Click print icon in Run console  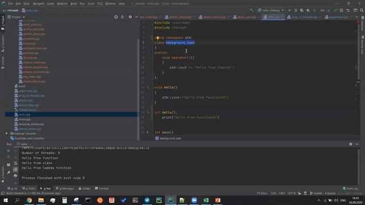click(x=15, y=175)
